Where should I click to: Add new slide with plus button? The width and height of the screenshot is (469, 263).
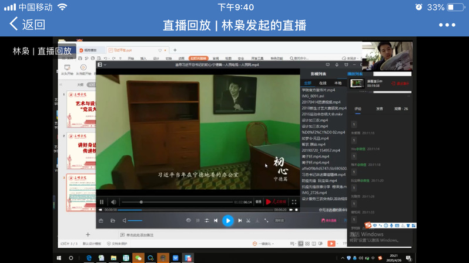click(x=88, y=235)
